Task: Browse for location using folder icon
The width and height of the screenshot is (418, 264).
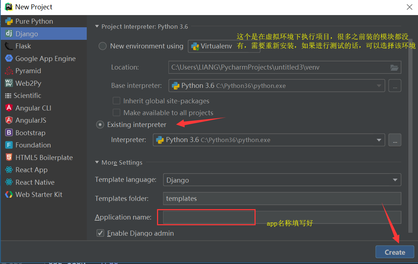Action: tap(394, 67)
